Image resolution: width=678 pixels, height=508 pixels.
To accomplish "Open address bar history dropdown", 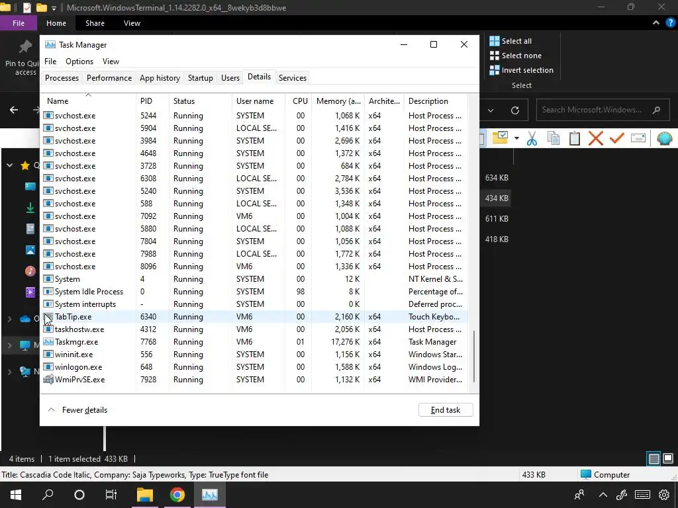I will (491, 110).
